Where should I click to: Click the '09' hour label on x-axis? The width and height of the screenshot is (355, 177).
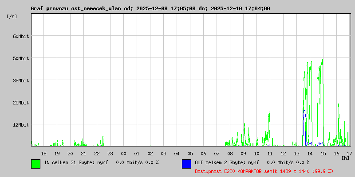click(243, 154)
